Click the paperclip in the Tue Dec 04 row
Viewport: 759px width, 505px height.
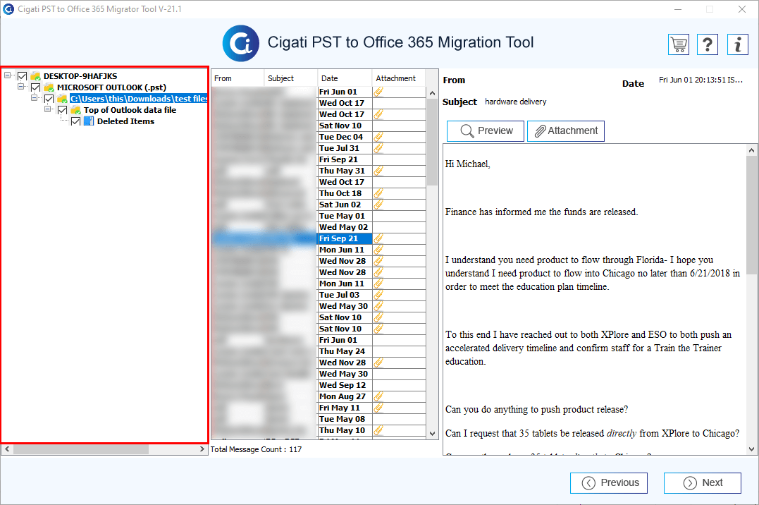(x=378, y=137)
